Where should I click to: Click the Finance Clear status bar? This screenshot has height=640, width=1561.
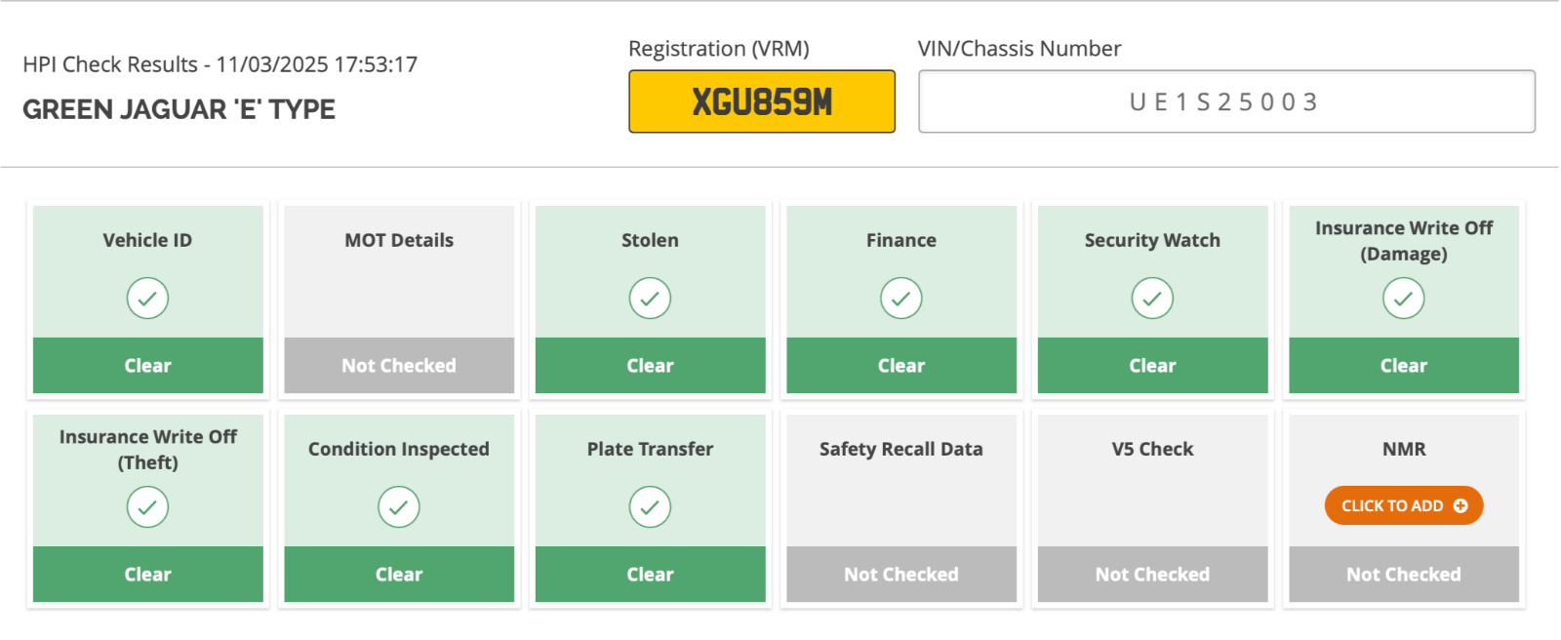click(901, 366)
